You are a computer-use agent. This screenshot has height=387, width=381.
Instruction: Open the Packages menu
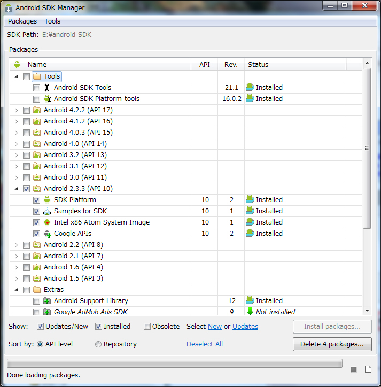(x=22, y=21)
